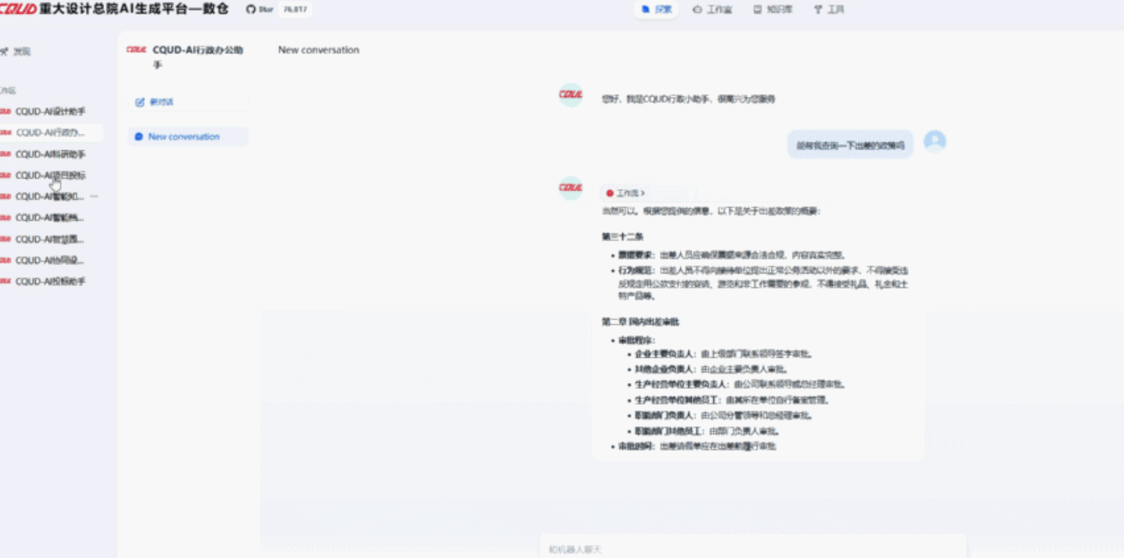Select the New conversation history item

click(188, 136)
